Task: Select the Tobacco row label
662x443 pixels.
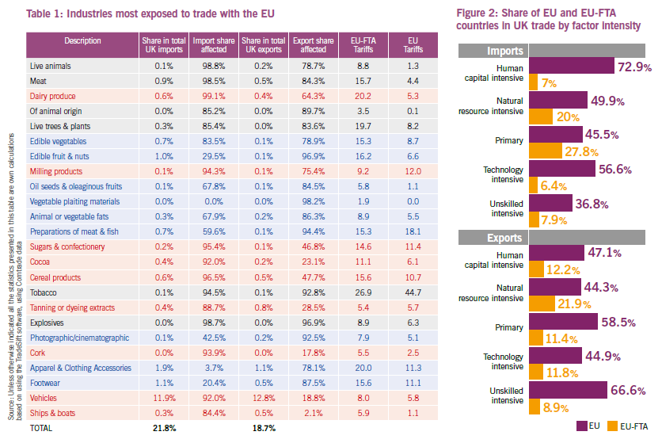Action: coord(43,292)
